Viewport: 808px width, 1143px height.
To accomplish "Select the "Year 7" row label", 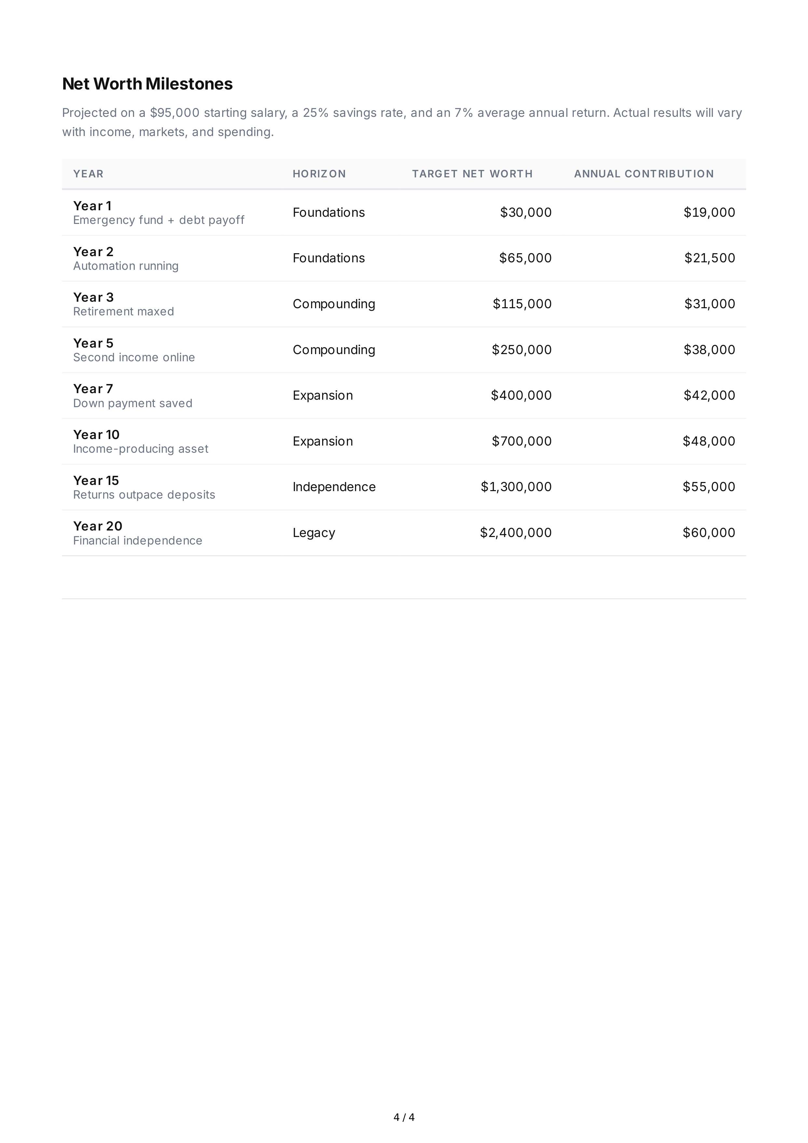I will point(93,389).
